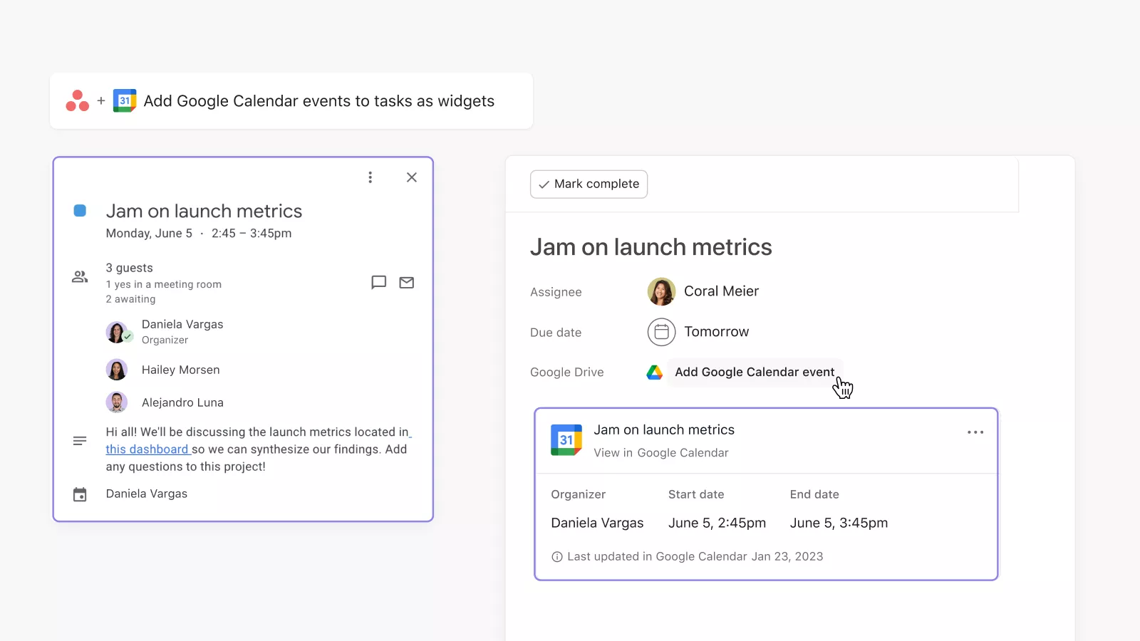Toggle Mark complete on the task
The height and width of the screenshot is (641, 1140).
[x=589, y=184]
